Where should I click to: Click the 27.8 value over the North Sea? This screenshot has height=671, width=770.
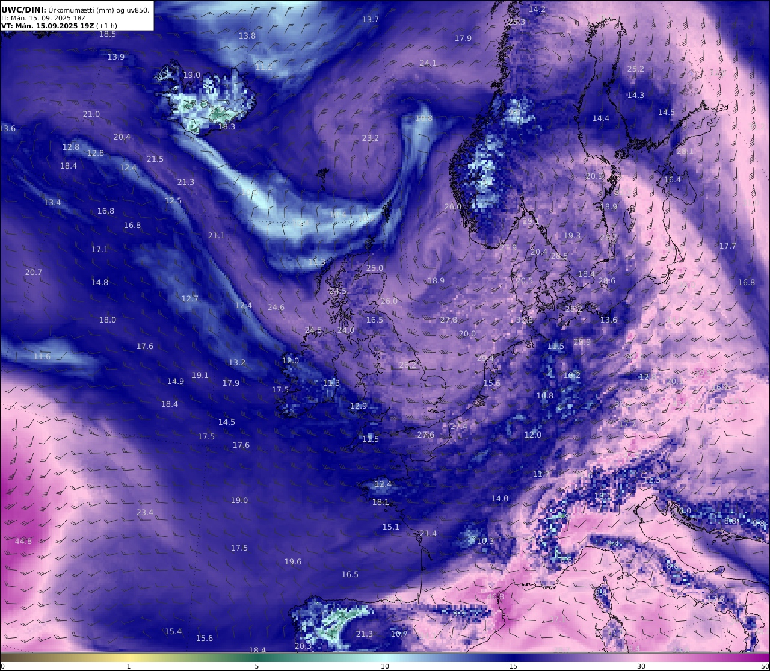(x=448, y=320)
